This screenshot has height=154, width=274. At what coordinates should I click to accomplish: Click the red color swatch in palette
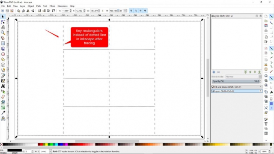(x=39, y=145)
